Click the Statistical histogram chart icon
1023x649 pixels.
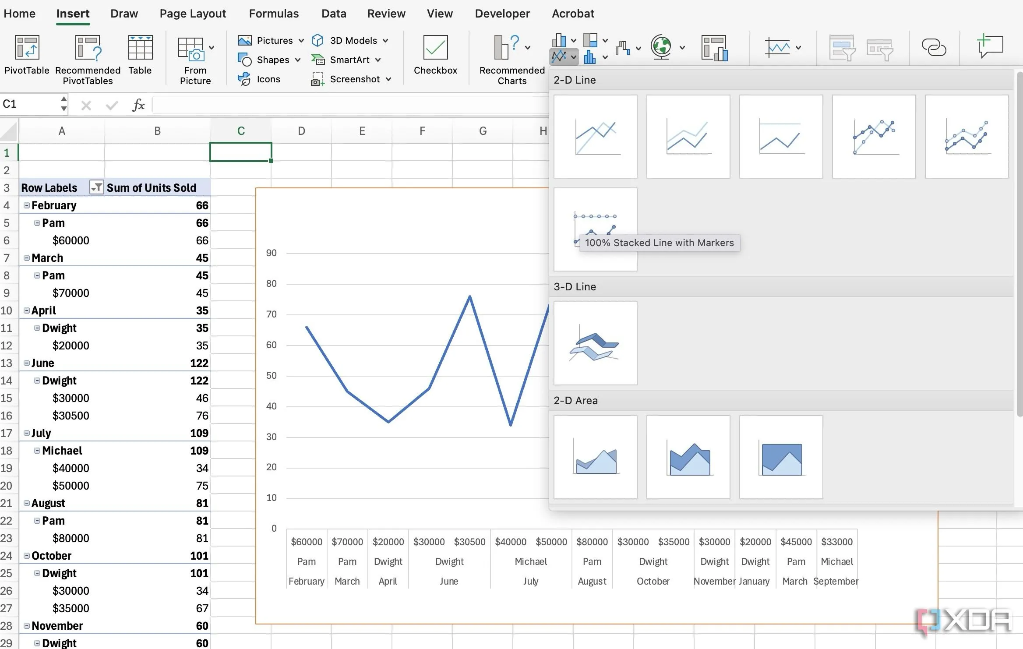590,56
